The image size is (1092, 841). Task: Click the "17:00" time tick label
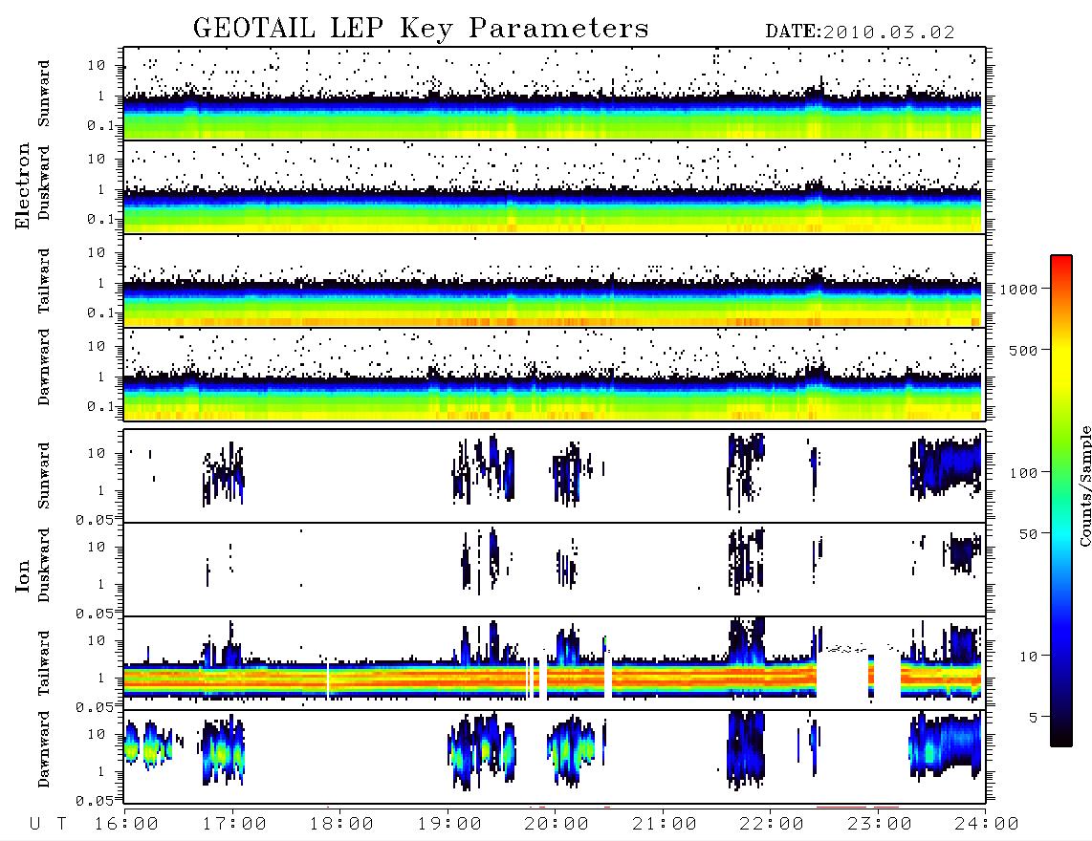234,825
